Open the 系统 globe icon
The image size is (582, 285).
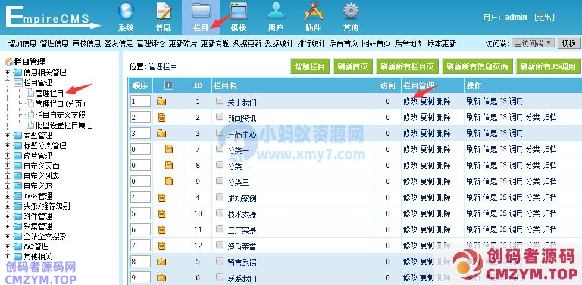126,11
